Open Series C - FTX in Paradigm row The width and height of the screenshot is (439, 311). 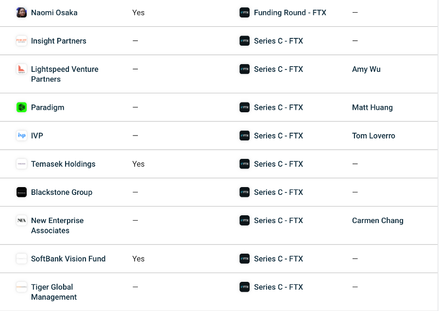click(278, 107)
